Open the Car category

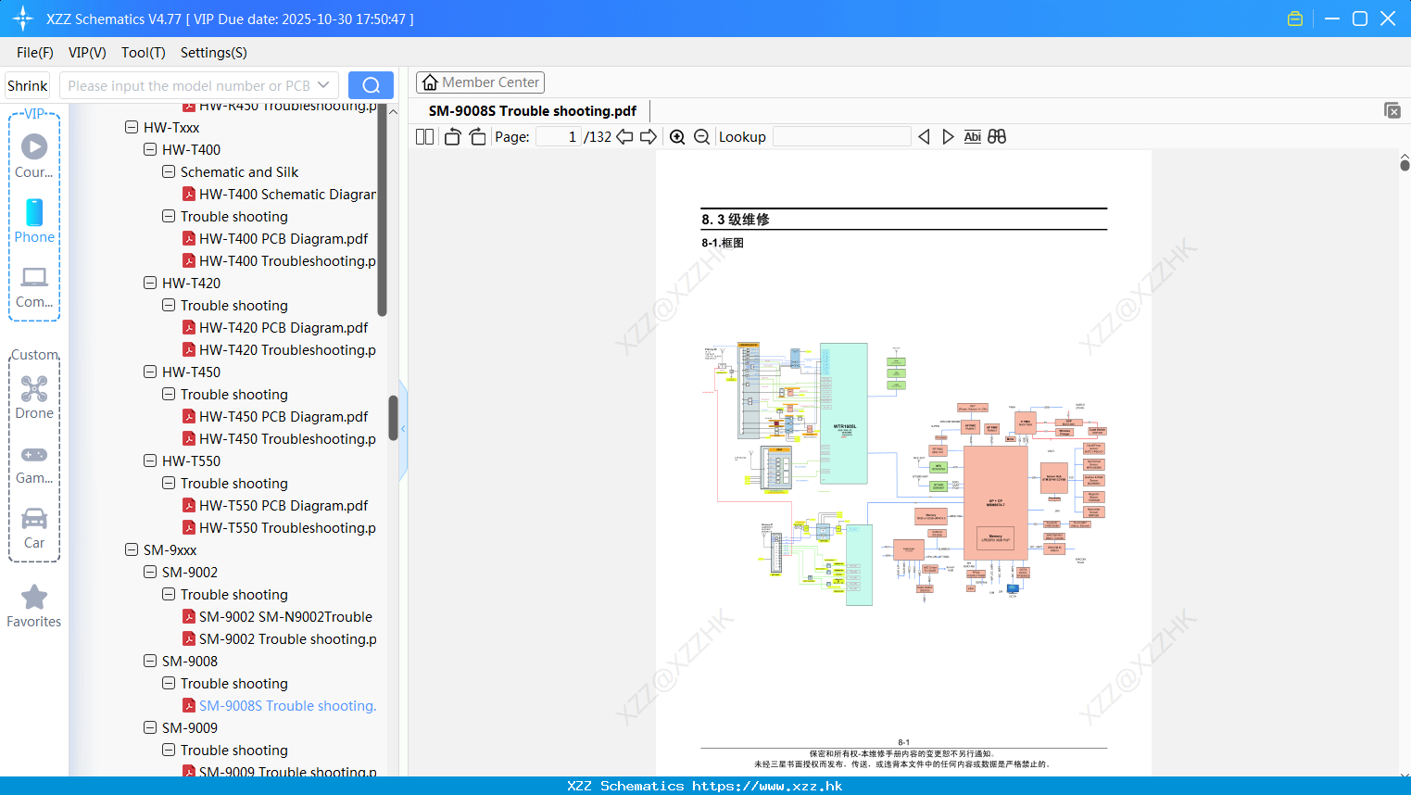coord(34,527)
